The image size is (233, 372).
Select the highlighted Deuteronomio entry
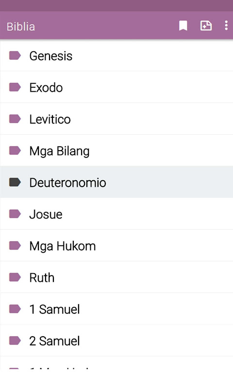pyautogui.click(x=116, y=182)
